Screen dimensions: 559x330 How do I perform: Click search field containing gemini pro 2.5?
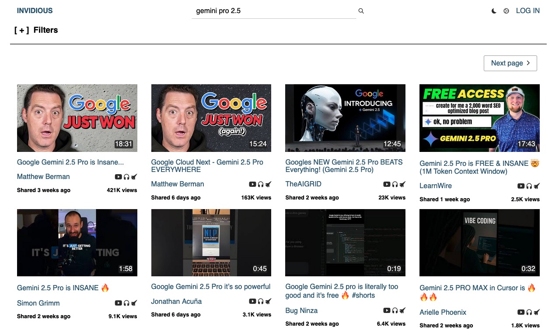(x=274, y=11)
